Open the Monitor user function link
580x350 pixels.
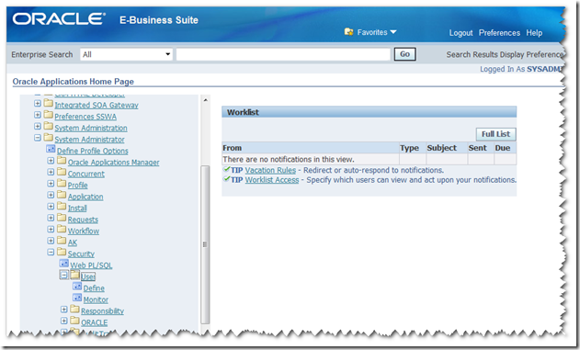coord(96,299)
